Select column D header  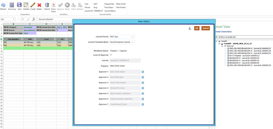coord(46,24)
